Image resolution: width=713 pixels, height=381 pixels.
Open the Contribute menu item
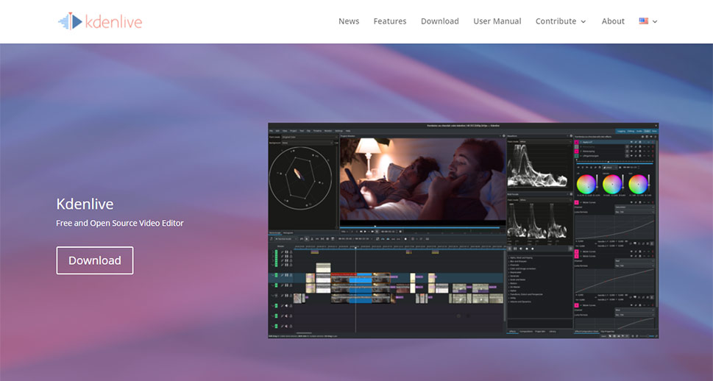tap(556, 21)
